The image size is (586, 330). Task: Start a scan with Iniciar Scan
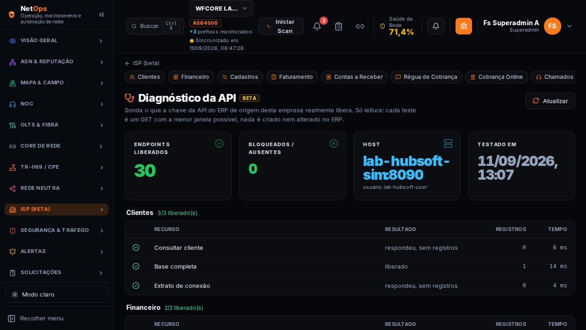[281, 26]
